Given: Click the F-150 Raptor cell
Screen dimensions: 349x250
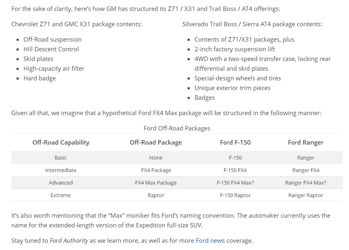Looking at the screenshot, I should coord(235,195).
